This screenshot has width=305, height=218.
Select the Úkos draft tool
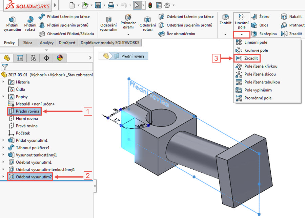click(x=260, y=25)
